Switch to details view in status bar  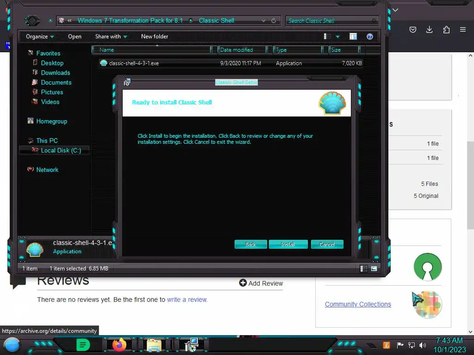(x=364, y=269)
